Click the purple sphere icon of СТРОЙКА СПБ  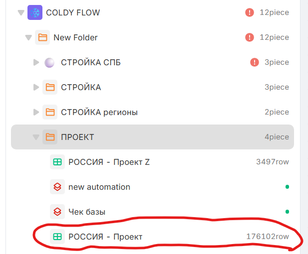point(49,63)
